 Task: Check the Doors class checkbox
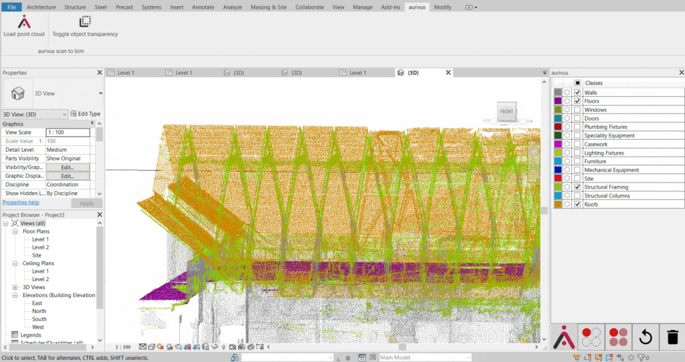point(577,118)
